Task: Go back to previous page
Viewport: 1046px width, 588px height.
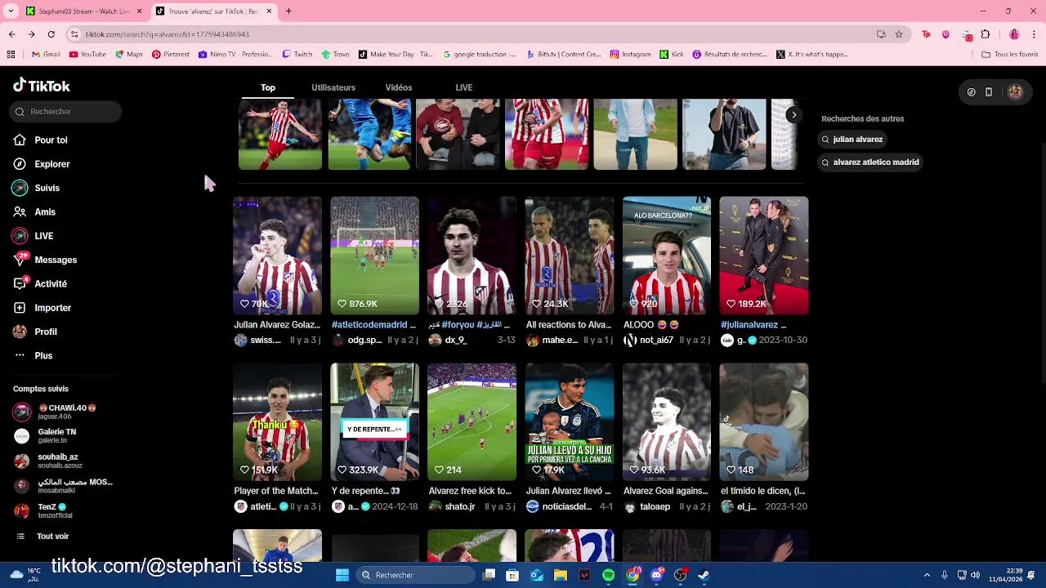Action: (11, 34)
